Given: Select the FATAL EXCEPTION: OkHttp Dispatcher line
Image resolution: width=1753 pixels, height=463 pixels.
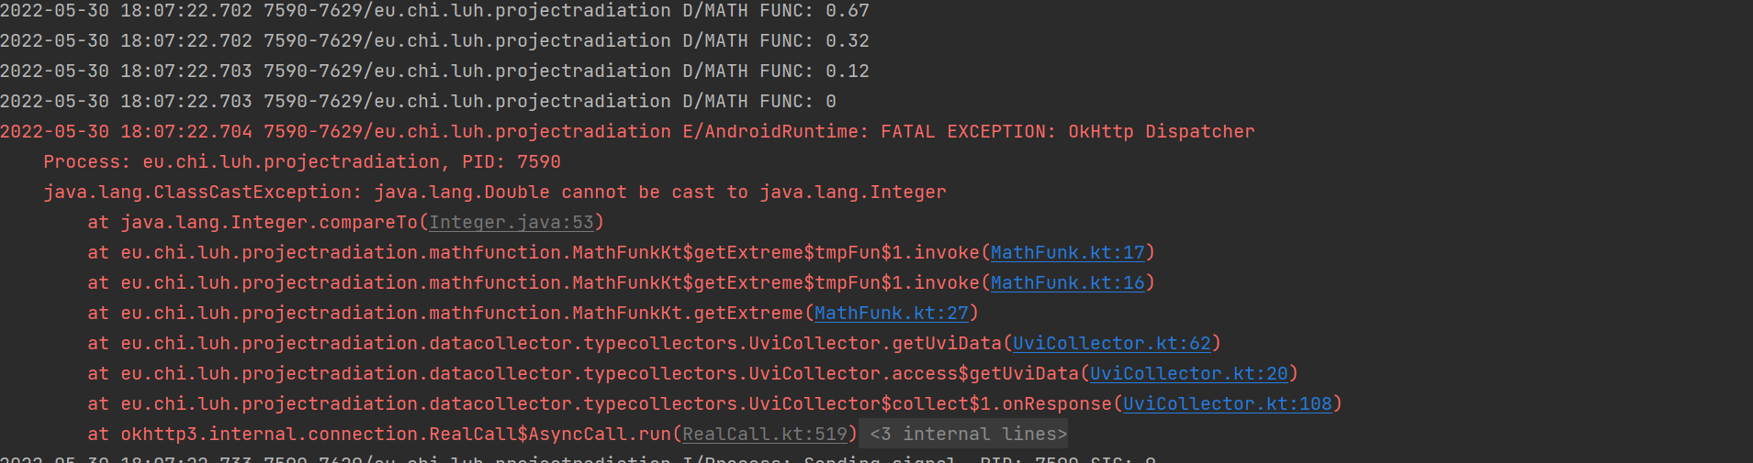Looking at the screenshot, I should [x=627, y=131].
